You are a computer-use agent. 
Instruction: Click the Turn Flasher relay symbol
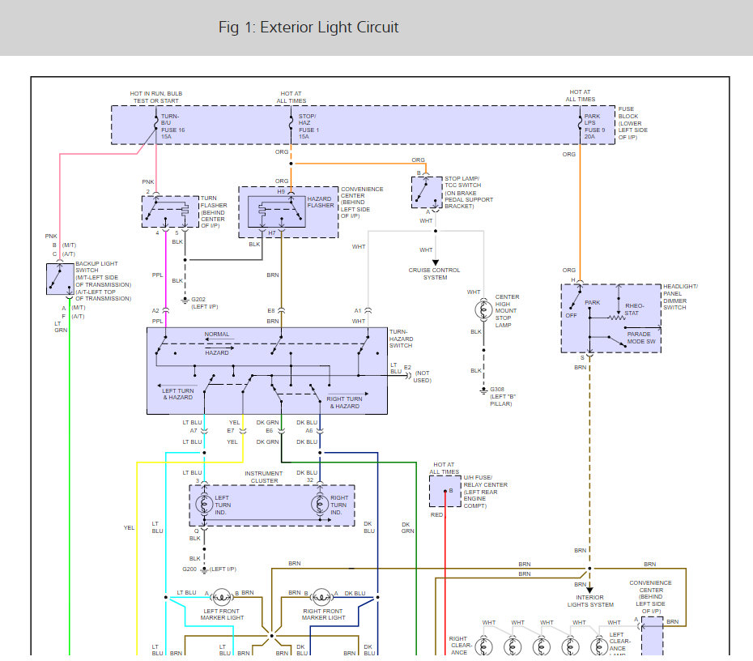tap(170, 211)
